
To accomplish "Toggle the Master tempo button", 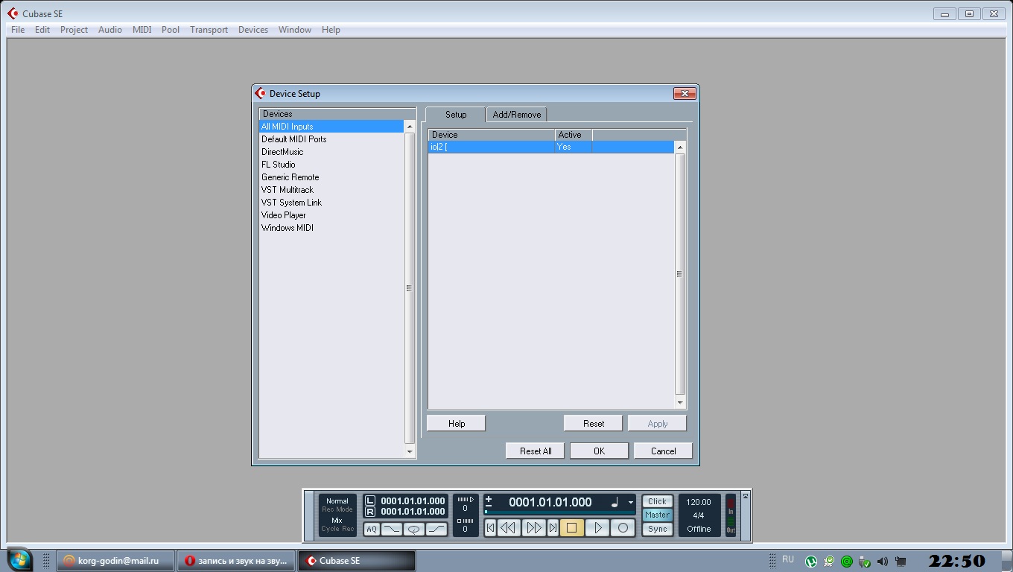I will 657,515.
